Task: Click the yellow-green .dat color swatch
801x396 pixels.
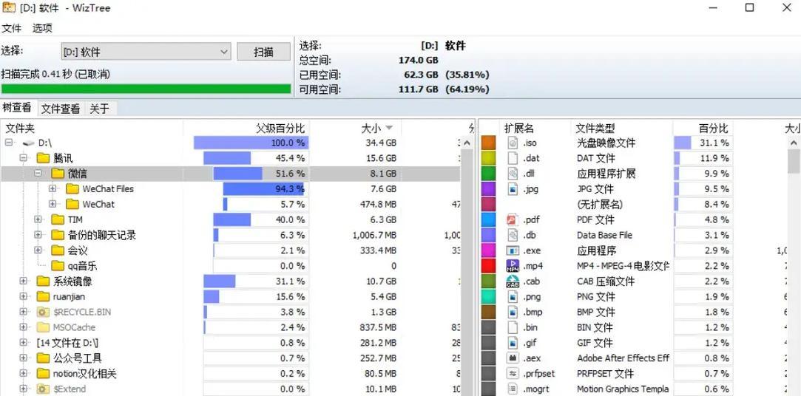Action: [489, 158]
